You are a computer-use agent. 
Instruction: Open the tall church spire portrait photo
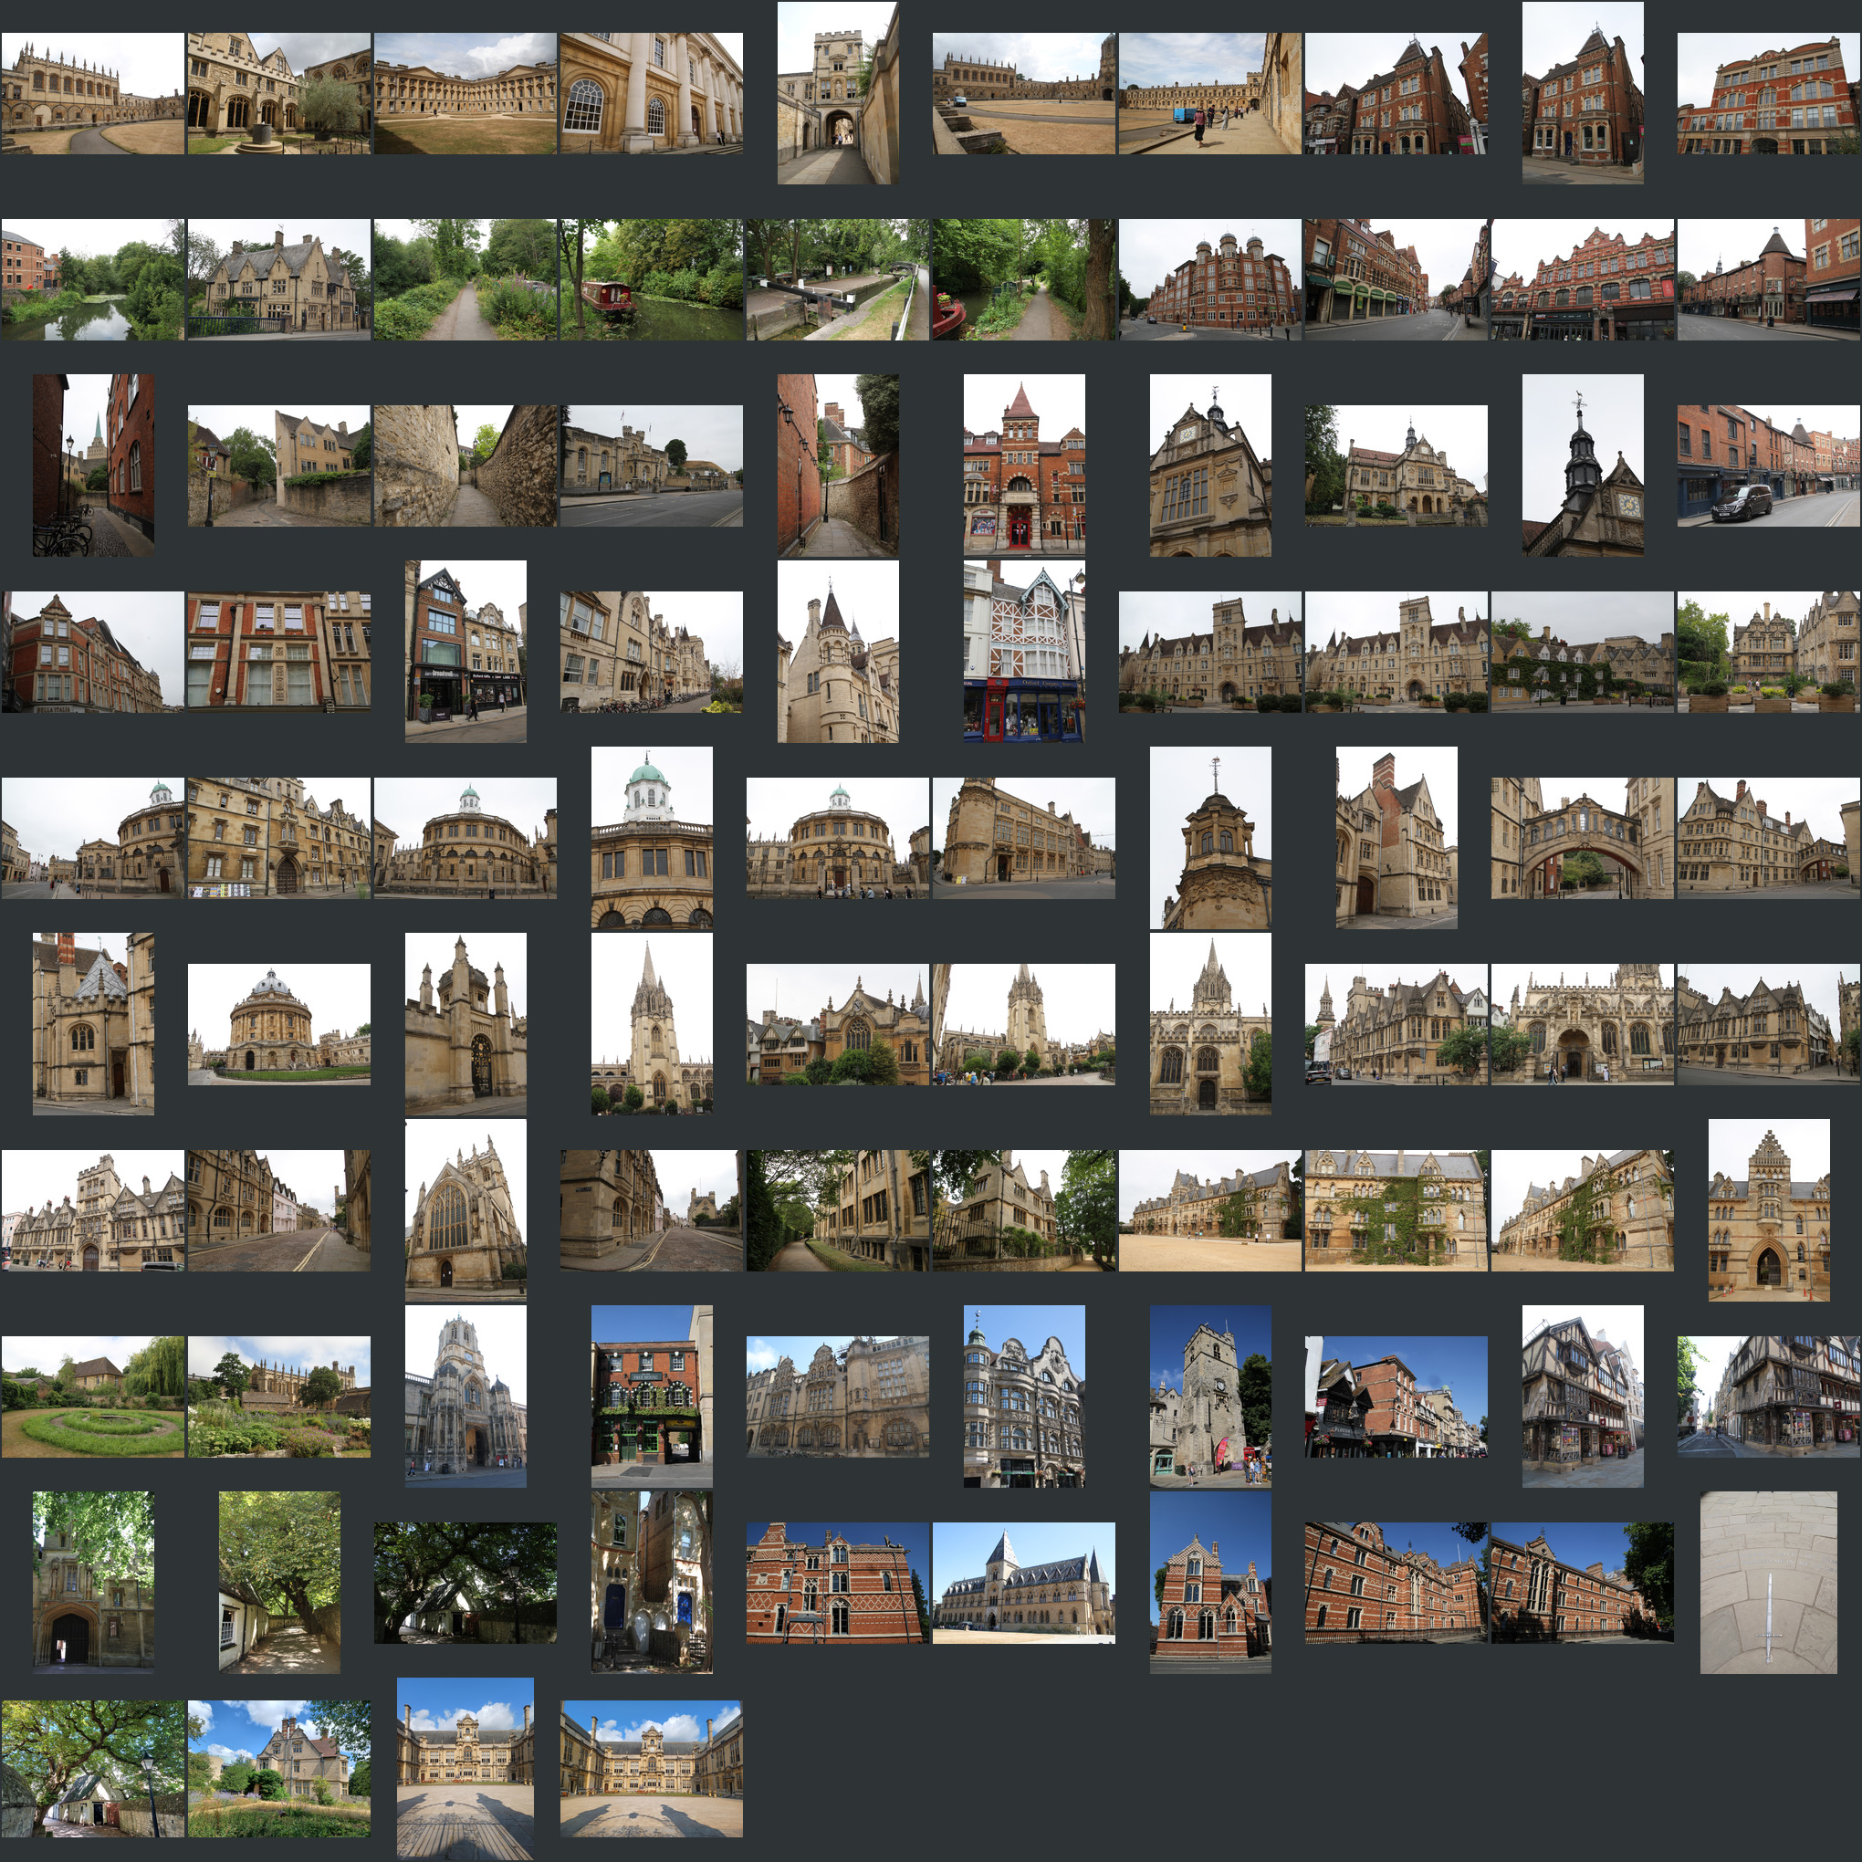(651, 1023)
